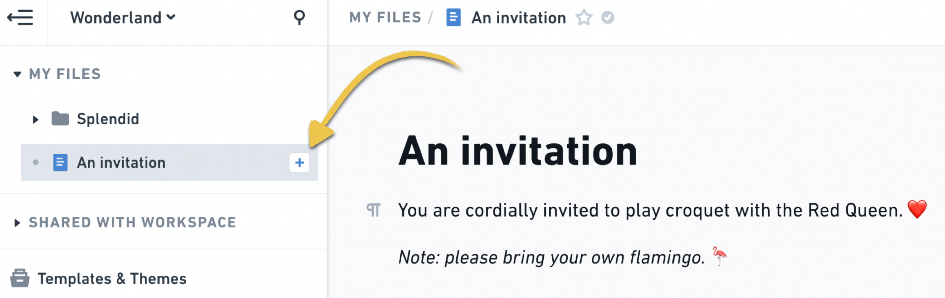This screenshot has width=945, height=298.
Task: Open Templates & Themes
Action: (x=112, y=279)
